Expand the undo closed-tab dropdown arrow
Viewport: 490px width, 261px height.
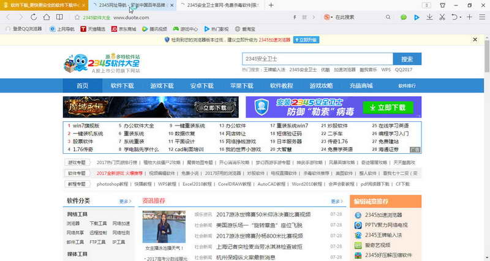click(461, 18)
